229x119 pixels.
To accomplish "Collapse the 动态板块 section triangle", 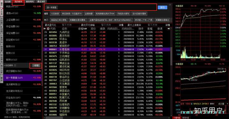I will [4, 66].
